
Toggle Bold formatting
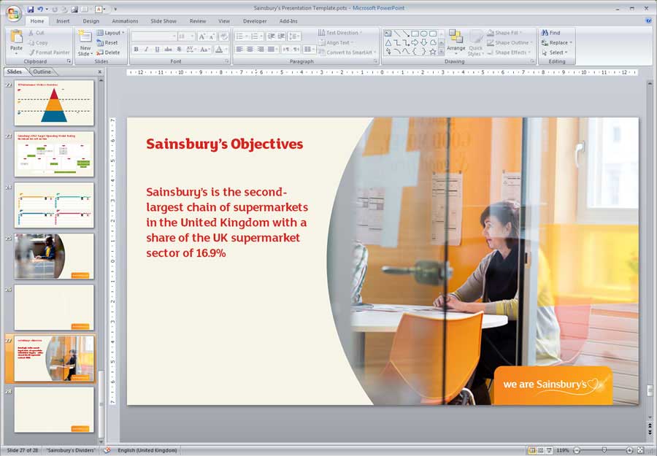tap(136, 50)
